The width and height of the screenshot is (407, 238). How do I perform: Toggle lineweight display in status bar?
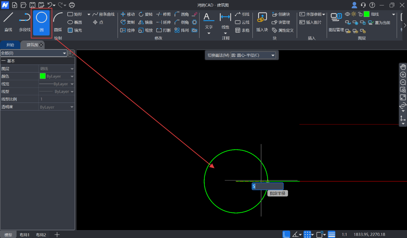click(x=332, y=234)
